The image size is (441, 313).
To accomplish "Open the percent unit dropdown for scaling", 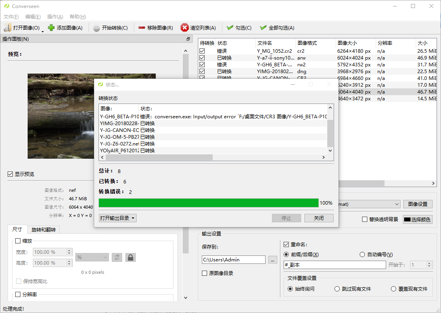I will point(92,257).
